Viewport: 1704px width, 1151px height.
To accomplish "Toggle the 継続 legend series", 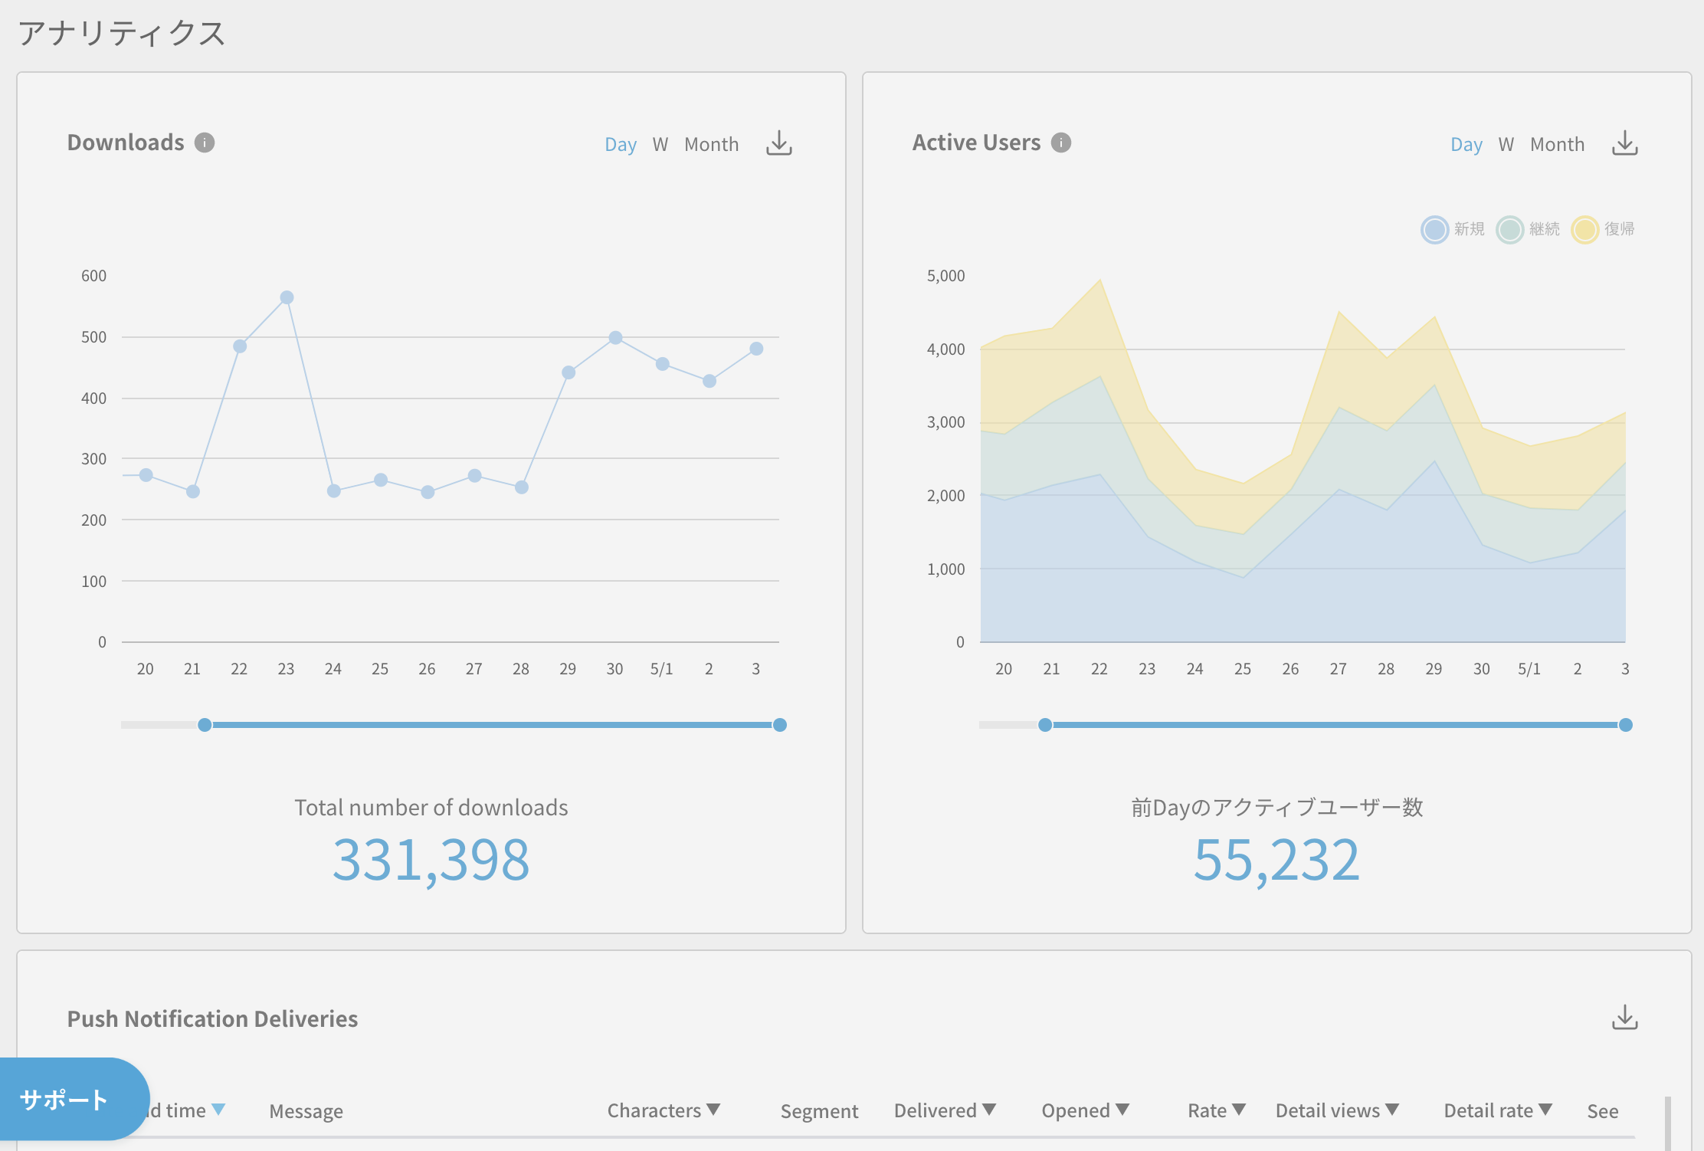I will (1509, 229).
